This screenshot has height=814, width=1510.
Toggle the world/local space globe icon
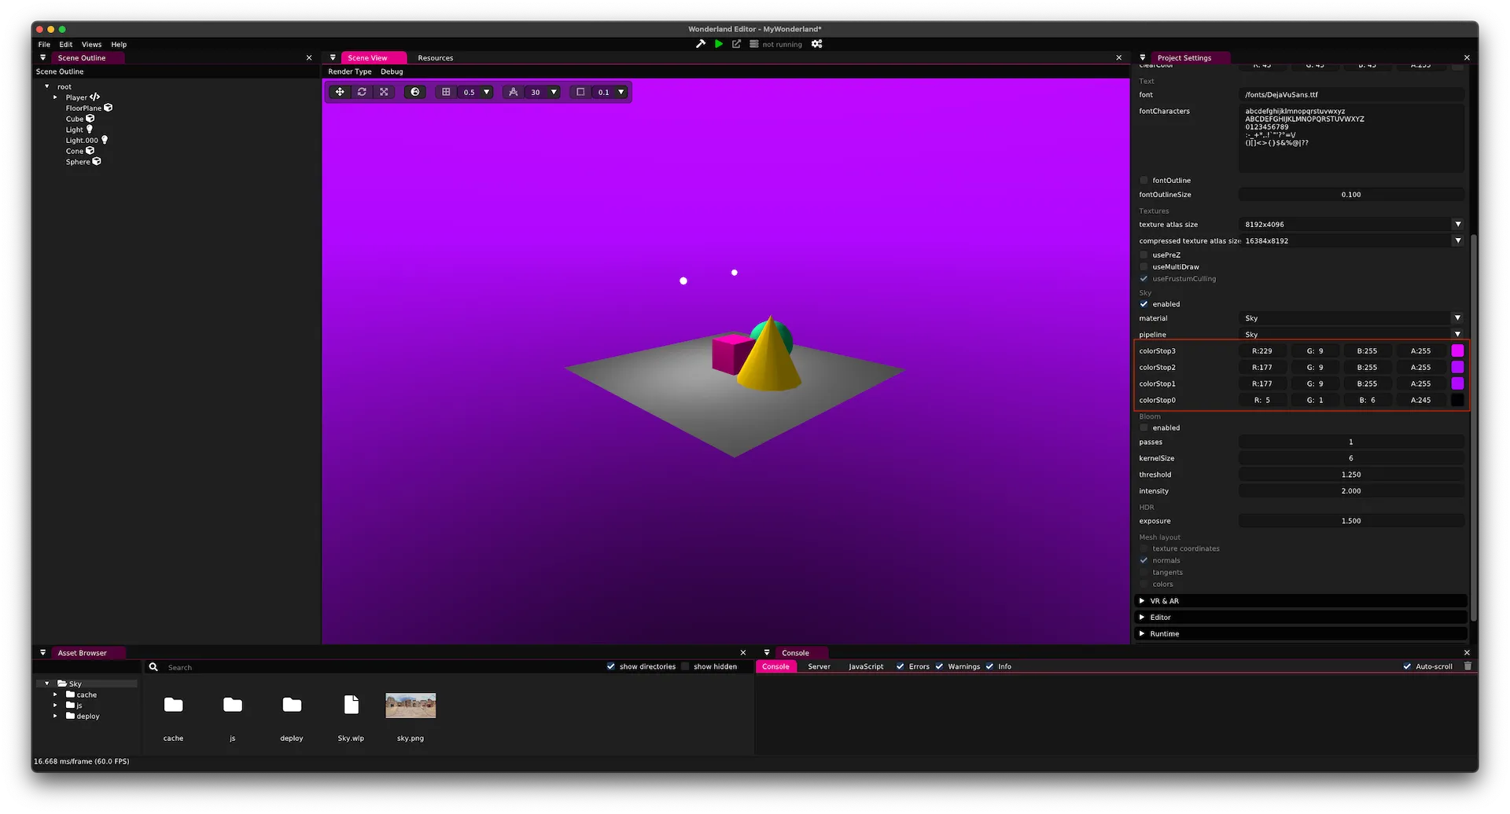pos(415,92)
